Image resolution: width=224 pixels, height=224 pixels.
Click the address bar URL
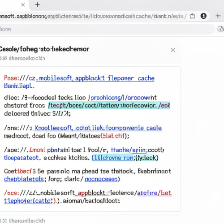(93, 16)
